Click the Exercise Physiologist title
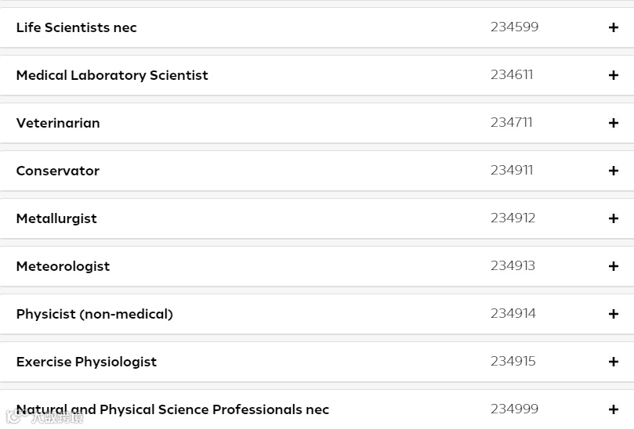 86,362
